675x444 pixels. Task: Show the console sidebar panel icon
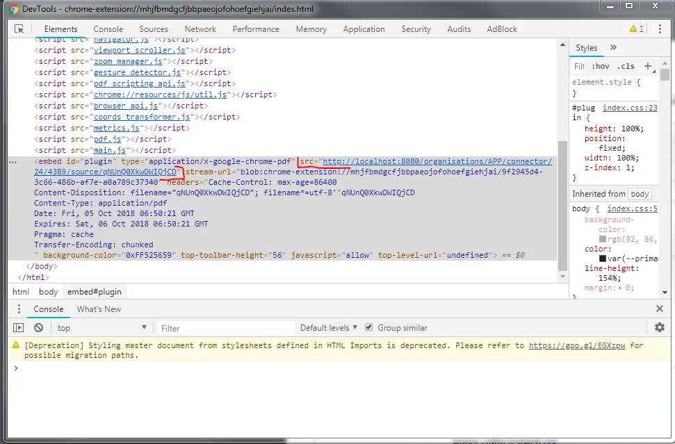(x=19, y=328)
